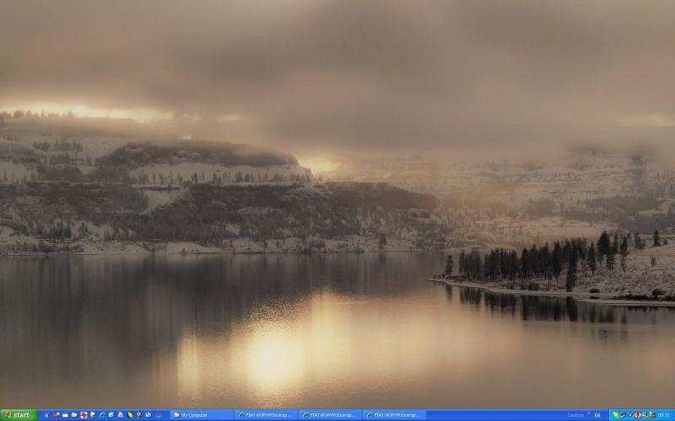Screen dimensions: 675x421
Task: Activate the first FIAT ФОРУМ taskbar button
Action: (266, 415)
